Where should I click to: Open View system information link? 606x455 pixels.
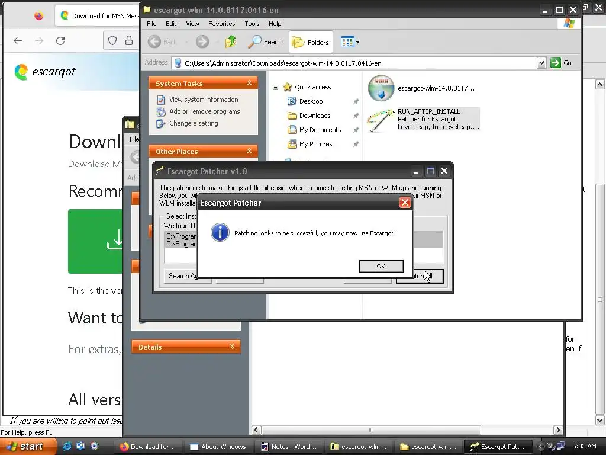click(204, 100)
